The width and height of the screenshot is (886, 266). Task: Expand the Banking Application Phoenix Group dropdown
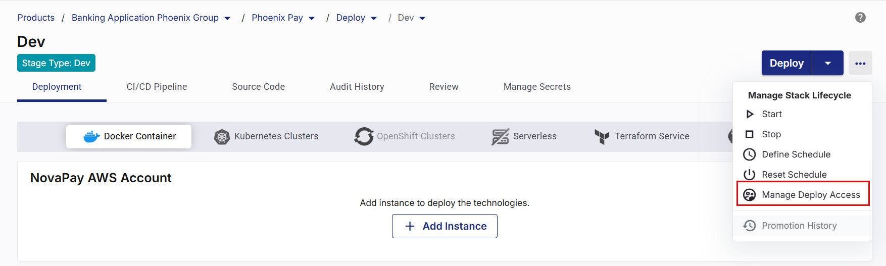point(227,18)
